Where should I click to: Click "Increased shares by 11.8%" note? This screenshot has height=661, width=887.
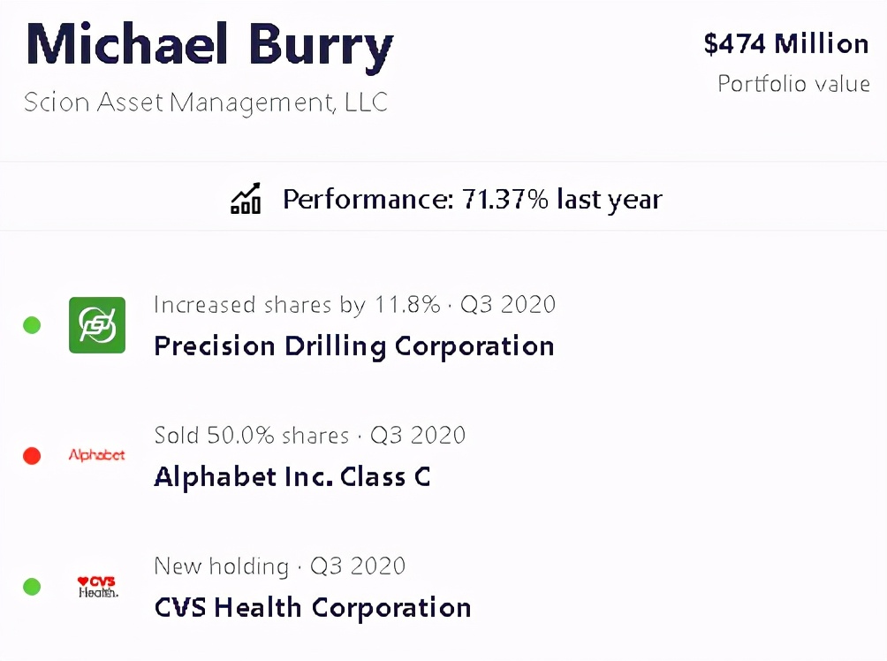coord(297,305)
